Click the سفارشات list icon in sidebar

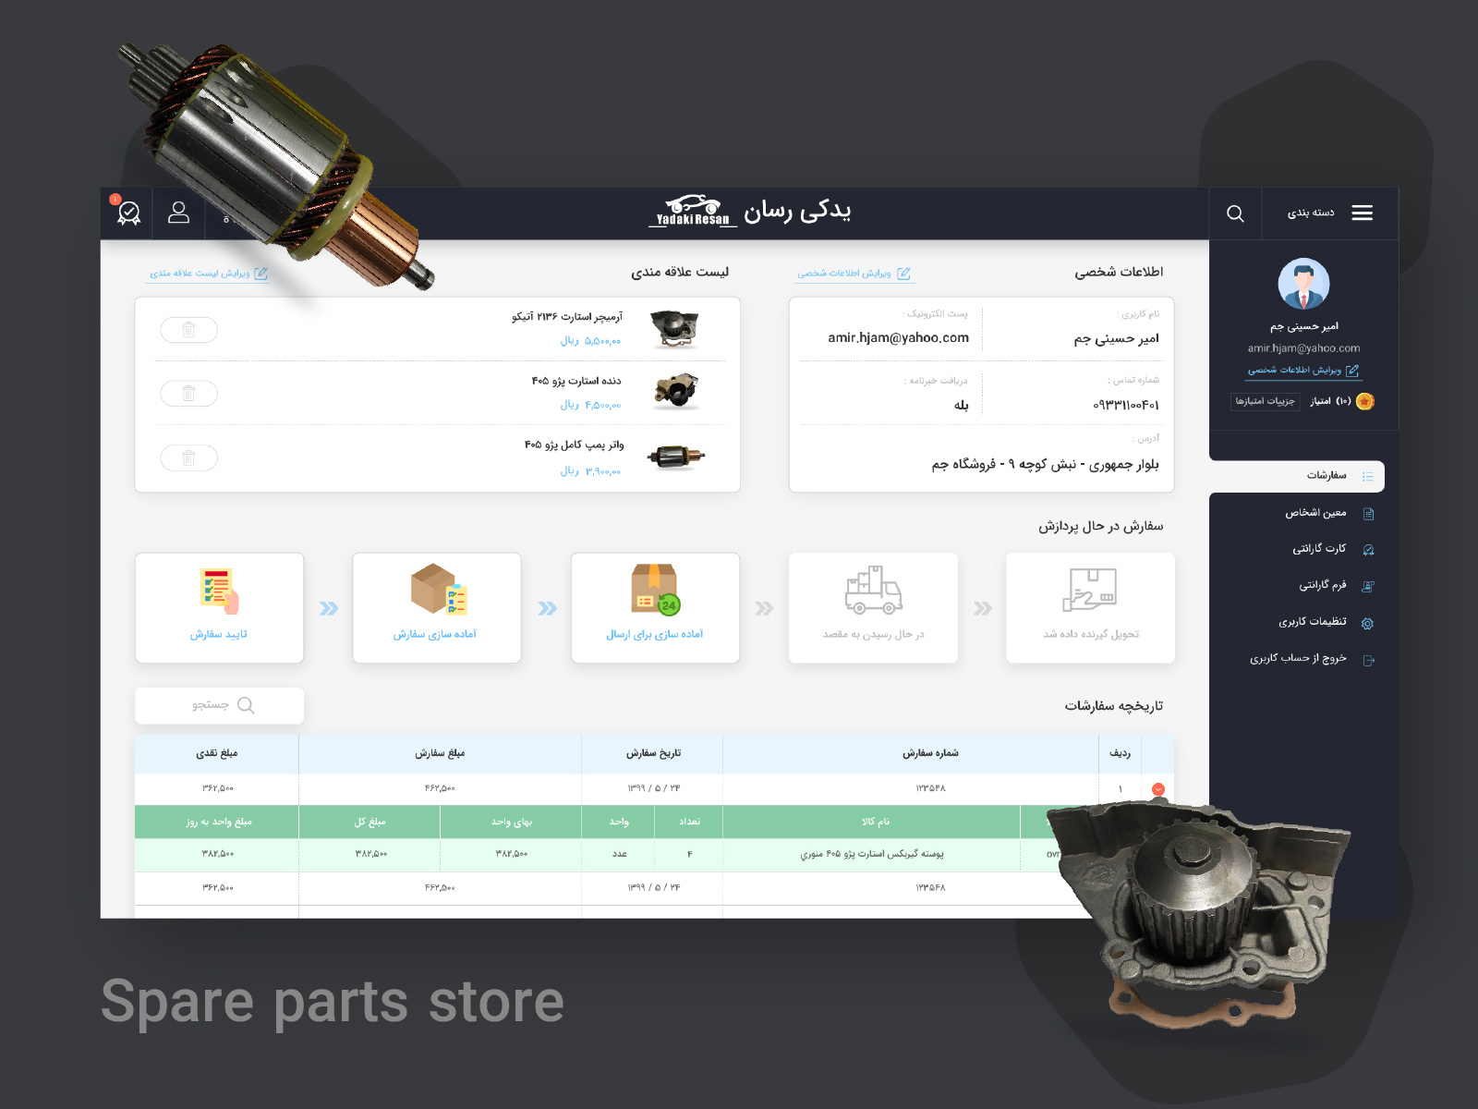tap(1368, 476)
